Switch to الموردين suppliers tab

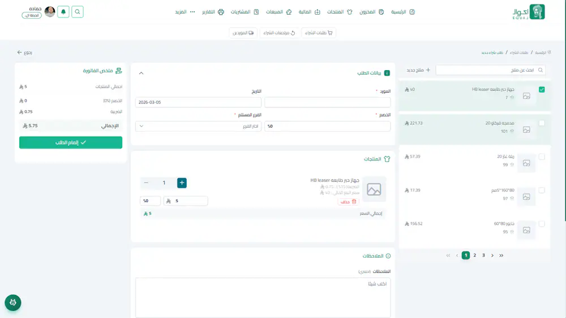(243, 33)
